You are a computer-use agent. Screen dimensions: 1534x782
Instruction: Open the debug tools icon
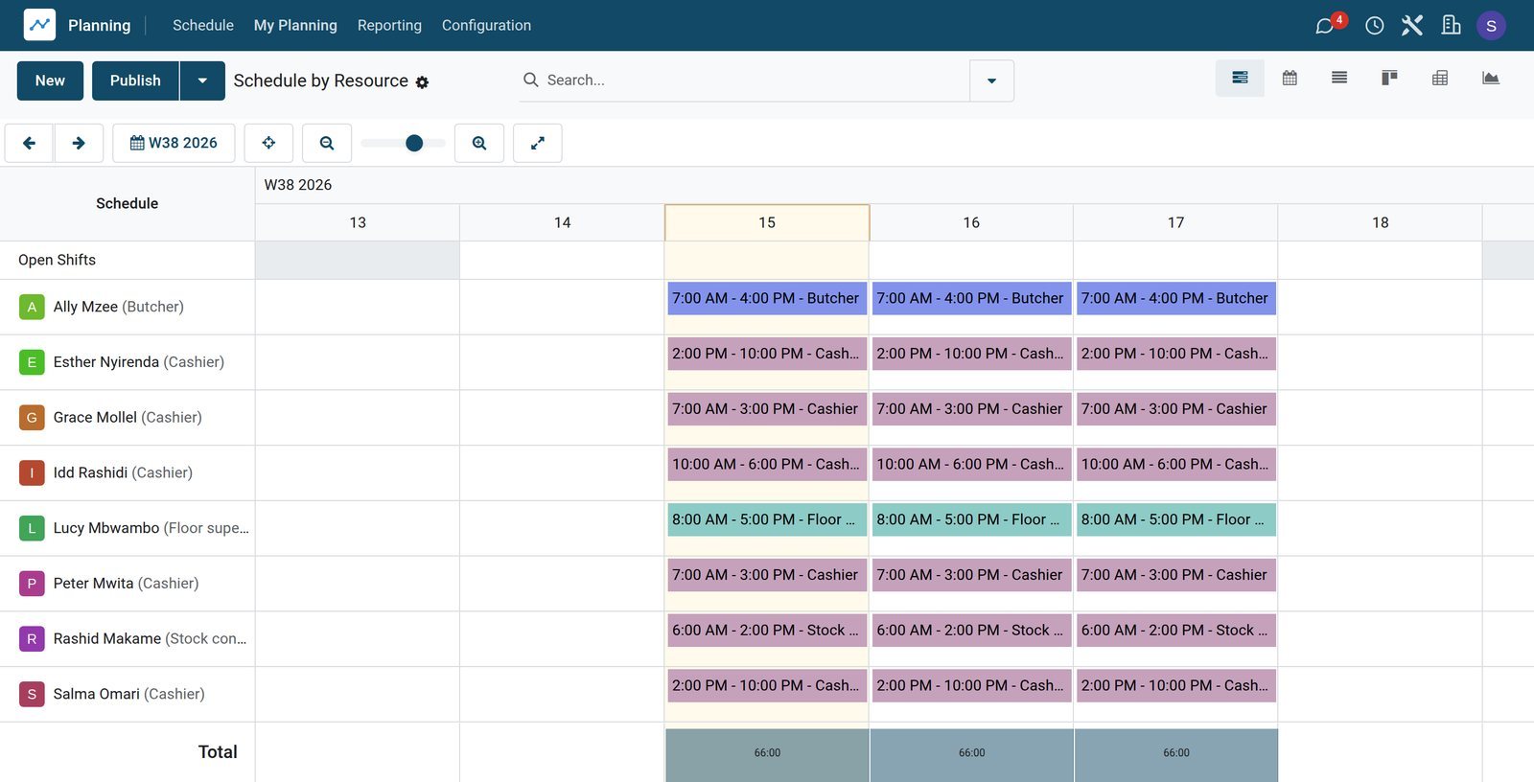1411,26
